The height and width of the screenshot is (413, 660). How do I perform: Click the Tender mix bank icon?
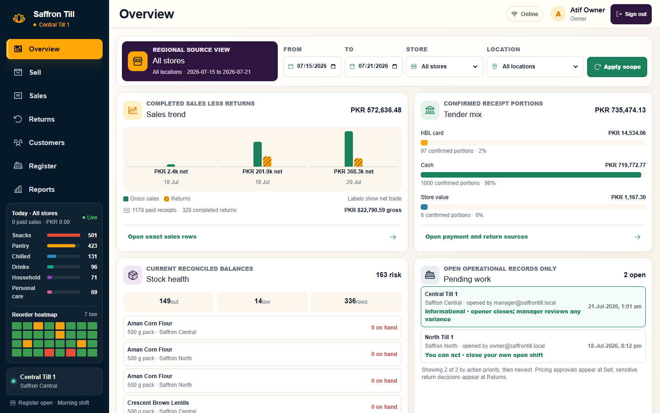click(430, 110)
